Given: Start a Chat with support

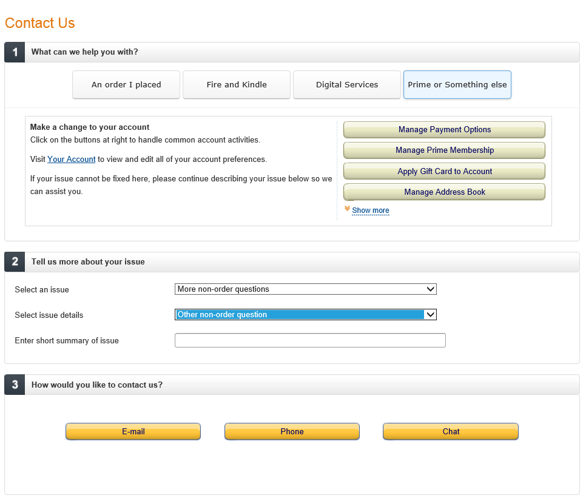Looking at the screenshot, I should tap(451, 431).
